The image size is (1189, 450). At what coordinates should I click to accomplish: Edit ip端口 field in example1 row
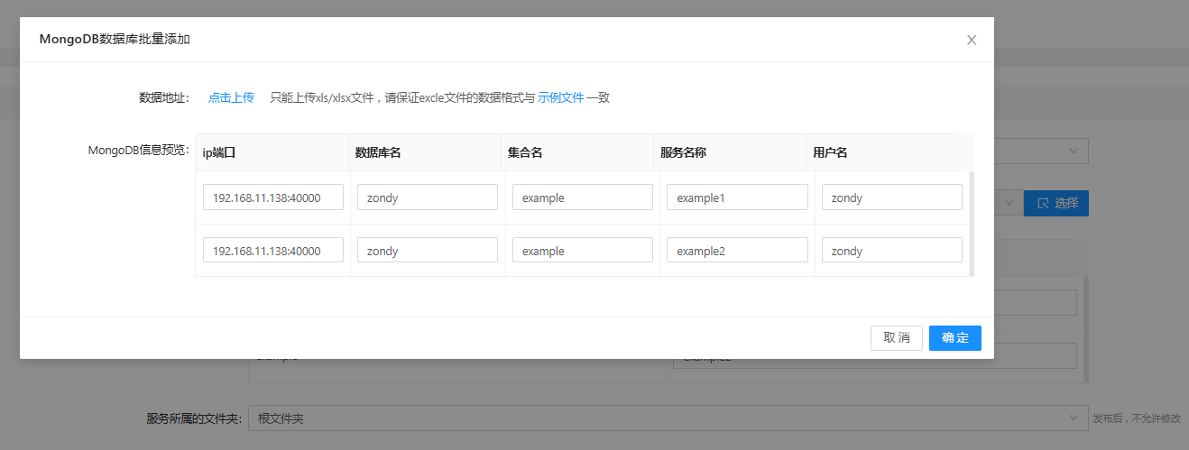(273, 197)
